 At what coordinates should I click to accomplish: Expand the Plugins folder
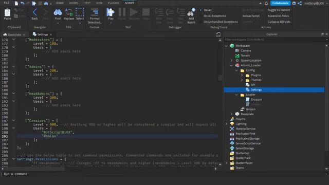coord(242,75)
